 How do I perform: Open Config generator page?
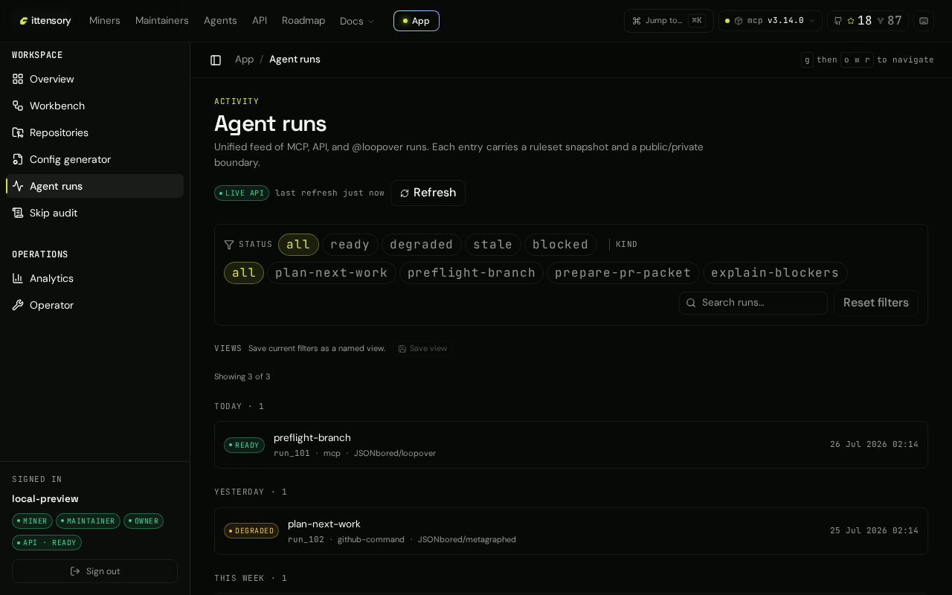pyautogui.click(x=94, y=159)
